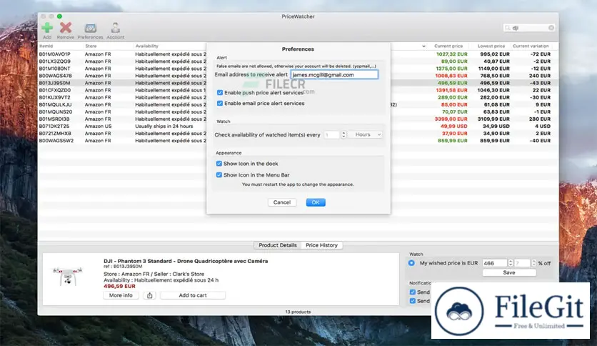Toggle the second Send notification checkbox
The width and height of the screenshot is (597, 346).
pos(412,301)
